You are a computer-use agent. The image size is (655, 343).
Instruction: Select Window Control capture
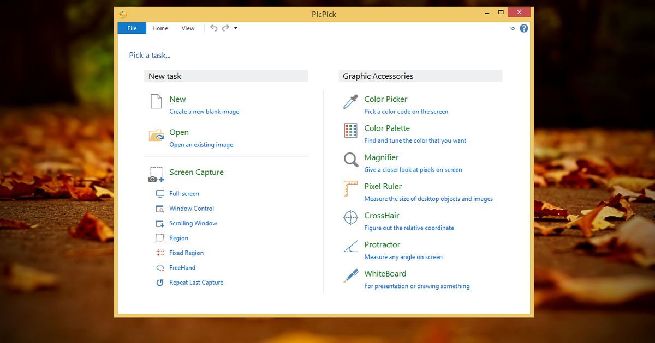point(192,209)
